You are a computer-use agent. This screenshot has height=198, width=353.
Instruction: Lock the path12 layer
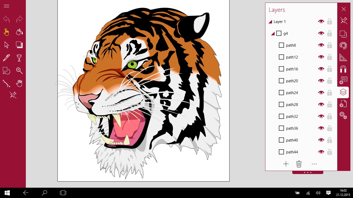tap(329, 57)
